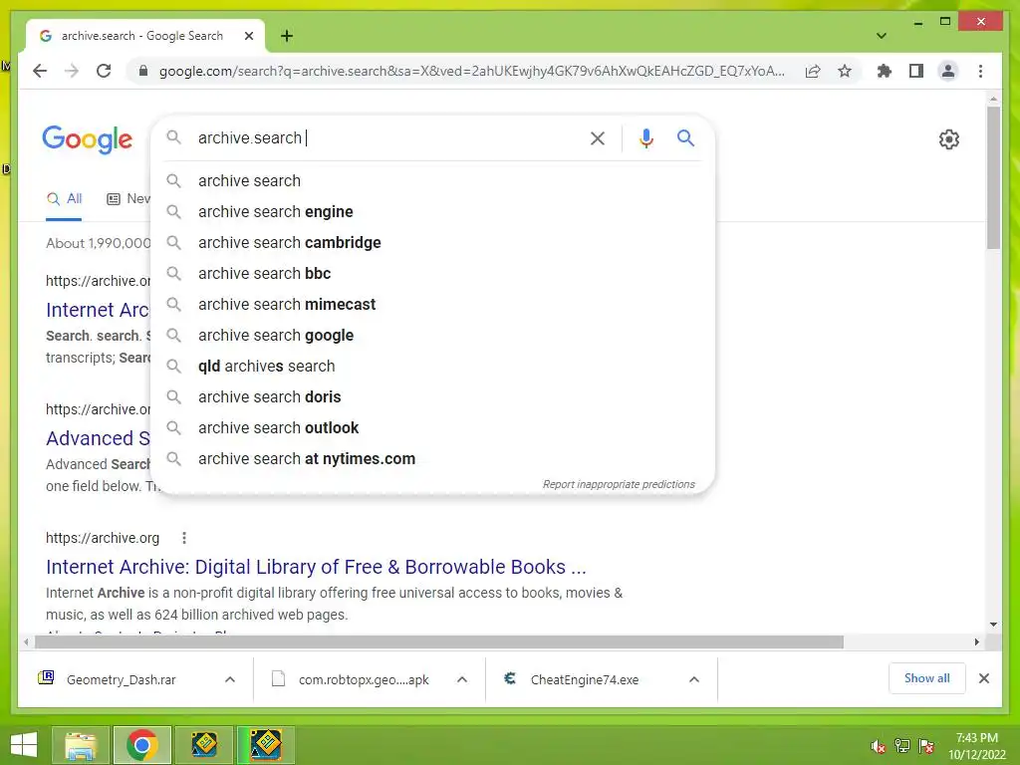Click the padlock site info icon
The height and width of the screenshot is (765, 1020).
point(143,71)
